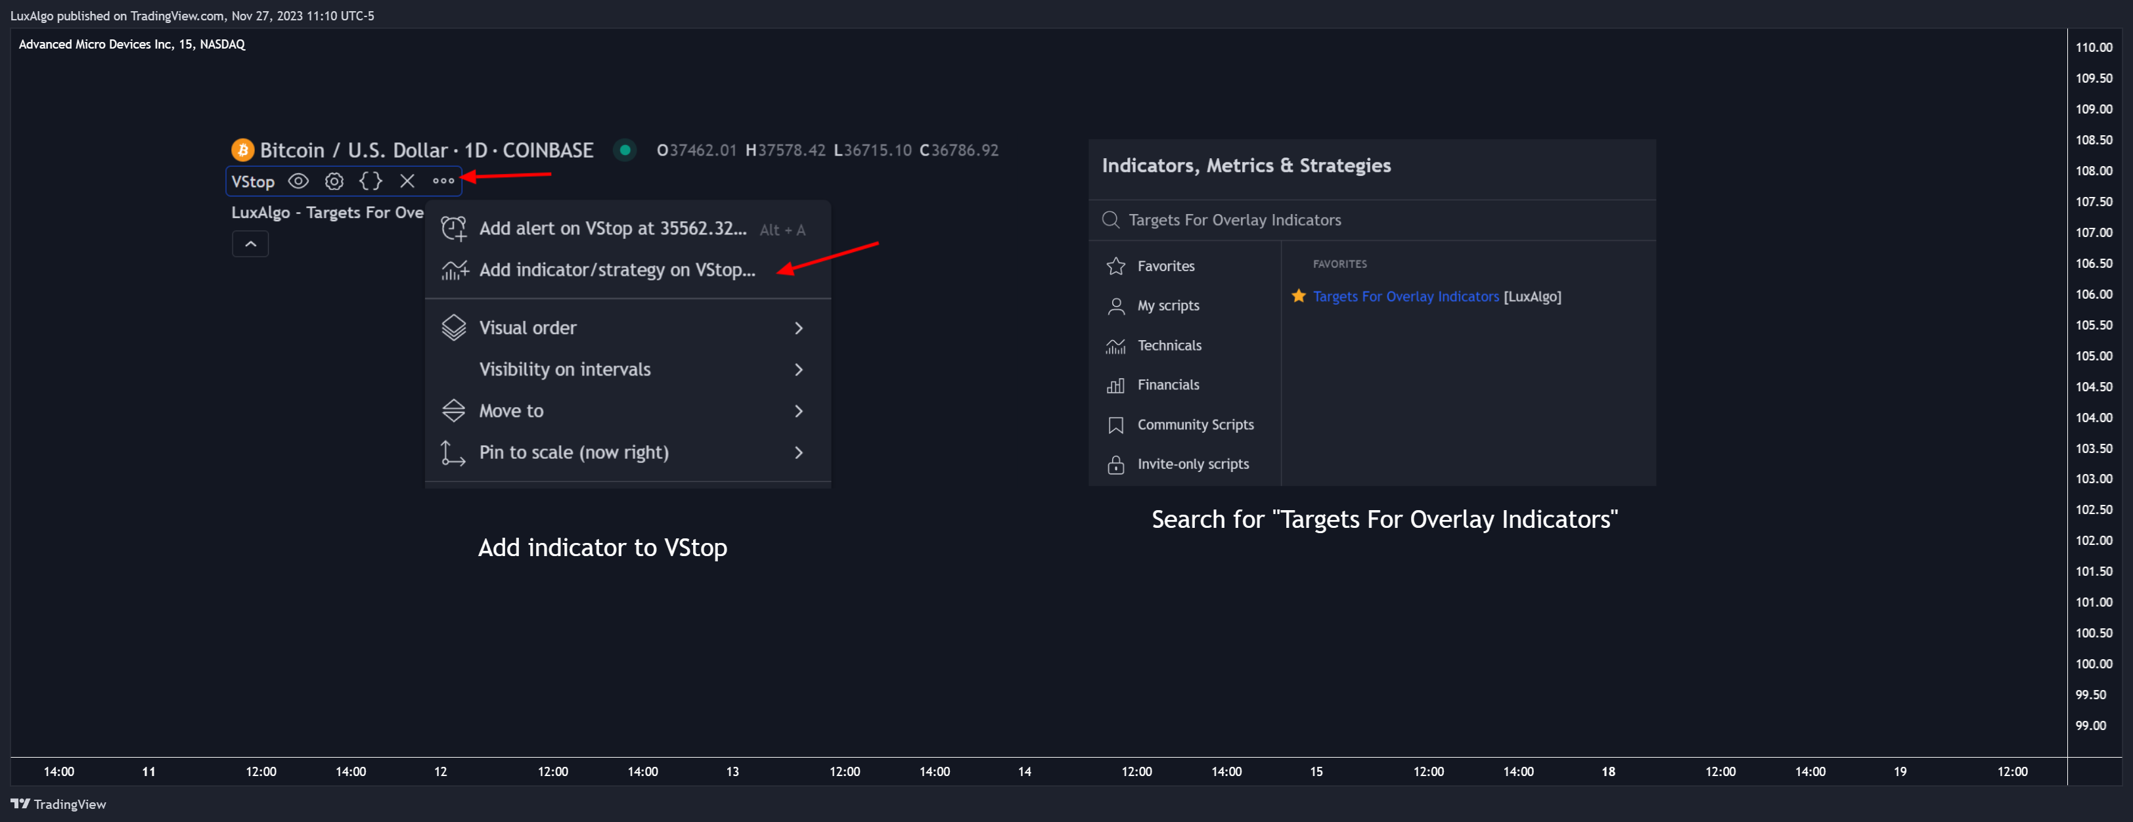Click the indicator search input field
Viewport: 2133px width, 822px height.
click(1374, 220)
